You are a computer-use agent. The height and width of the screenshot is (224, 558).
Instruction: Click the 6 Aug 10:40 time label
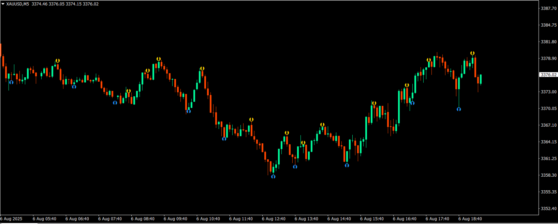(208, 219)
